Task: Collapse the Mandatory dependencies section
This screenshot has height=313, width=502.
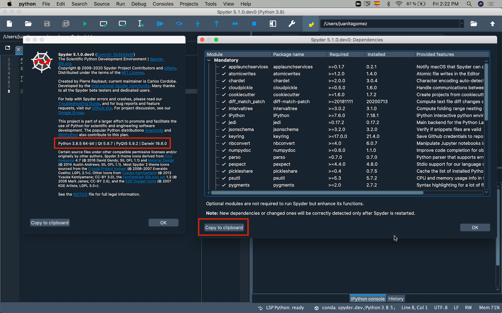Action: (209, 60)
